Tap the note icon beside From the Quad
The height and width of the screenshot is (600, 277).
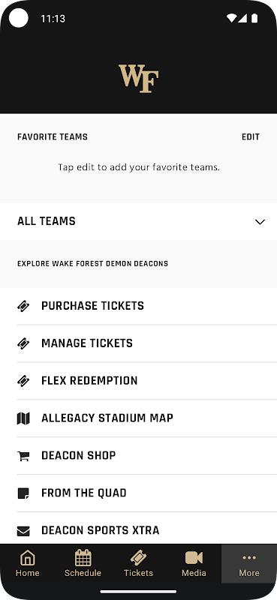23,493
